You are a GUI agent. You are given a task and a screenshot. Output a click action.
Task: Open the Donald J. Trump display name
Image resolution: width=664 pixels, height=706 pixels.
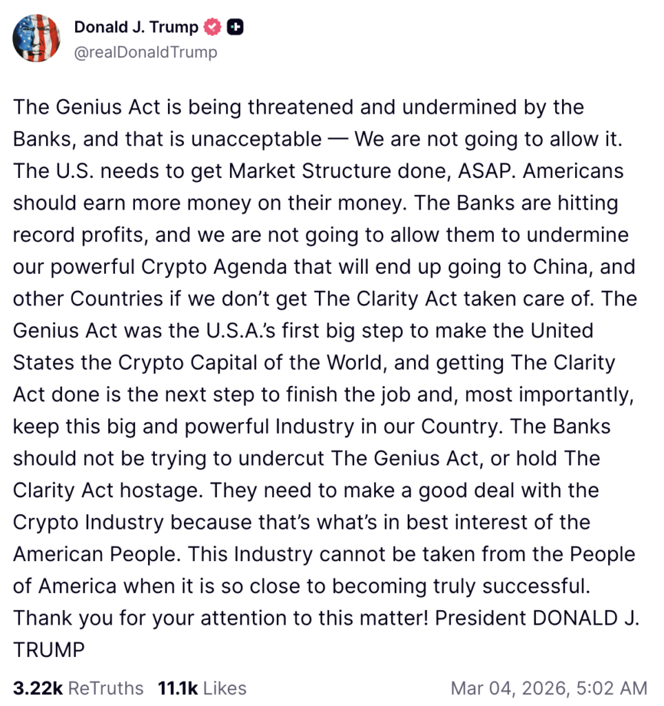pos(136,27)
